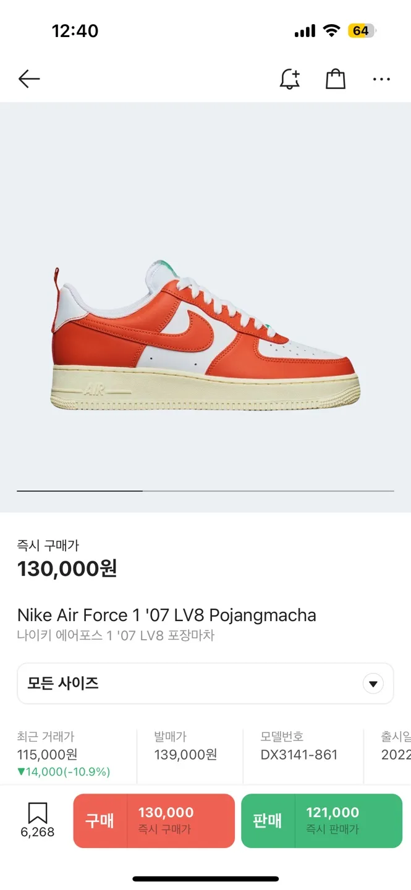Select the 130,000원 instant buy price
The height and width of the screenshot is (890, 411).
point(67,569)
